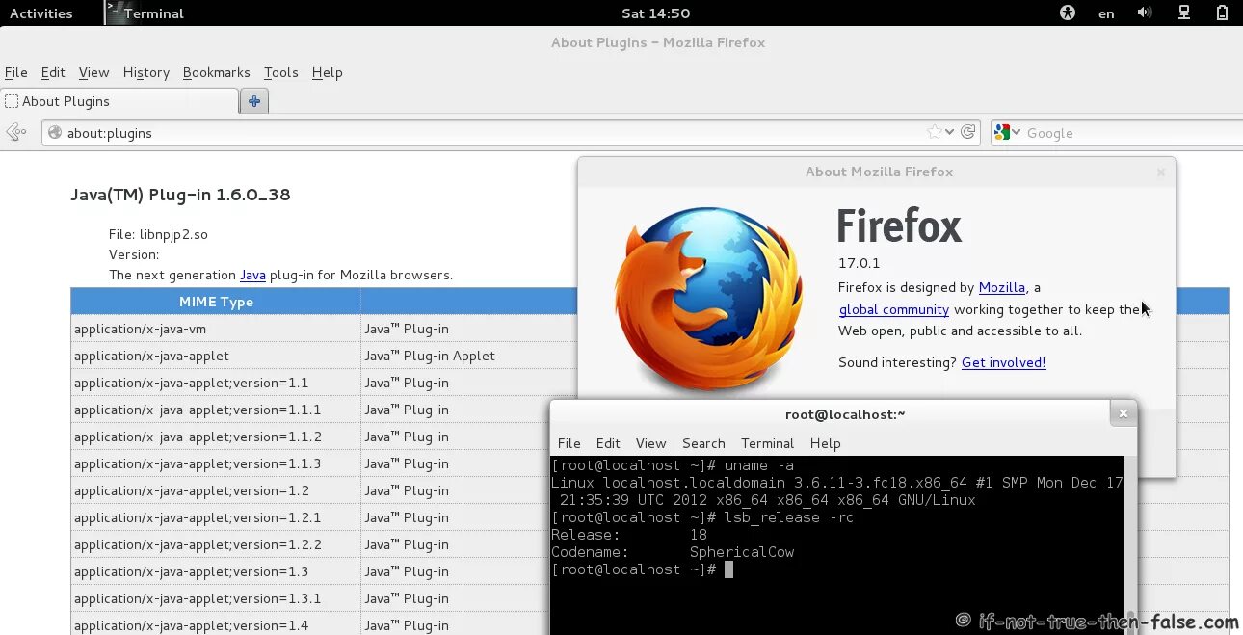Open the terminal View menu
Viewport: 1243px width, 635px height.
point(650,443)
